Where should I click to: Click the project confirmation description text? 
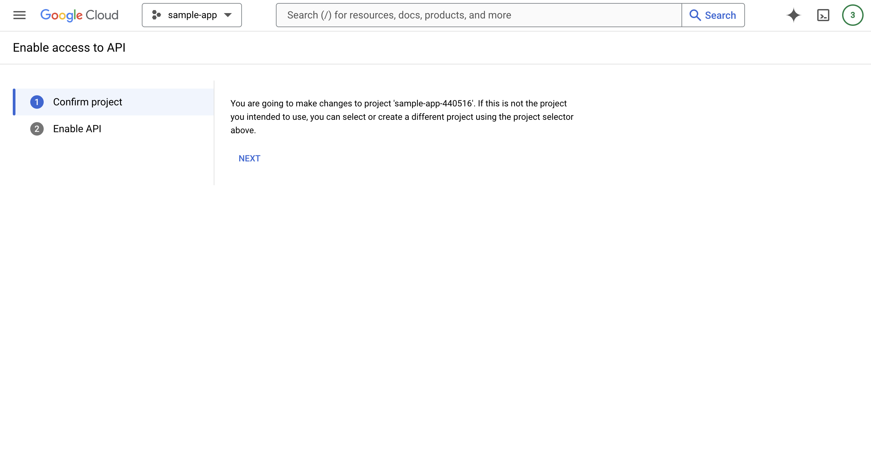[402, 117]
